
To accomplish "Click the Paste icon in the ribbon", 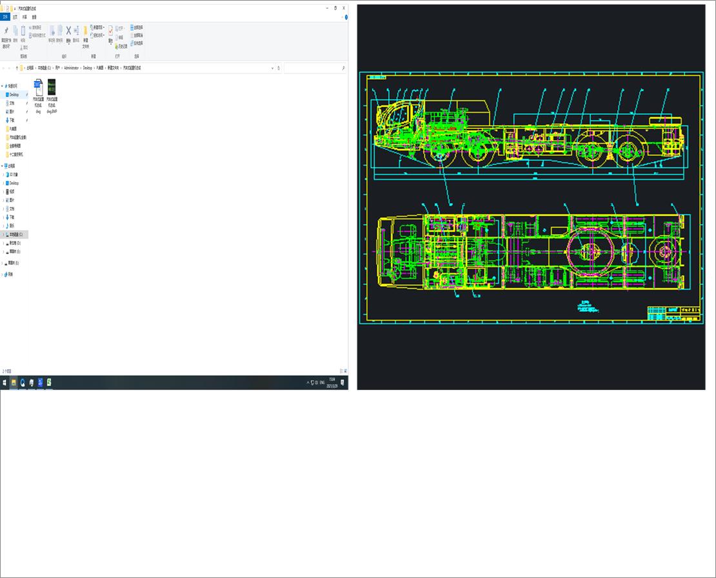I will 23,32.
